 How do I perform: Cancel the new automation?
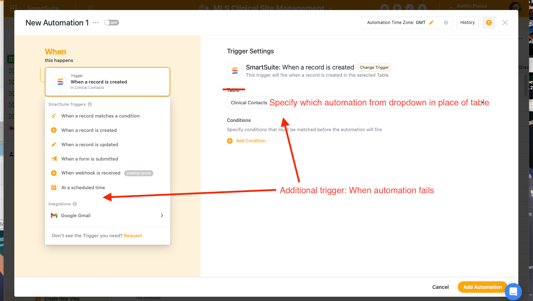(x=441, y=287)
